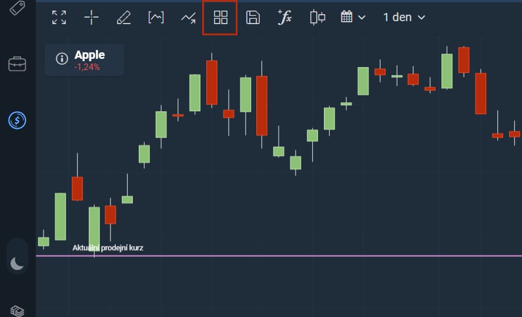
Task: Select the trend line tool
Action: point(188,18)
